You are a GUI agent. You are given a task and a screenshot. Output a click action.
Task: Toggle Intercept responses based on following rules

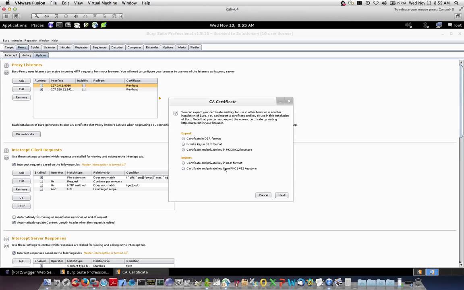point(14,253)
